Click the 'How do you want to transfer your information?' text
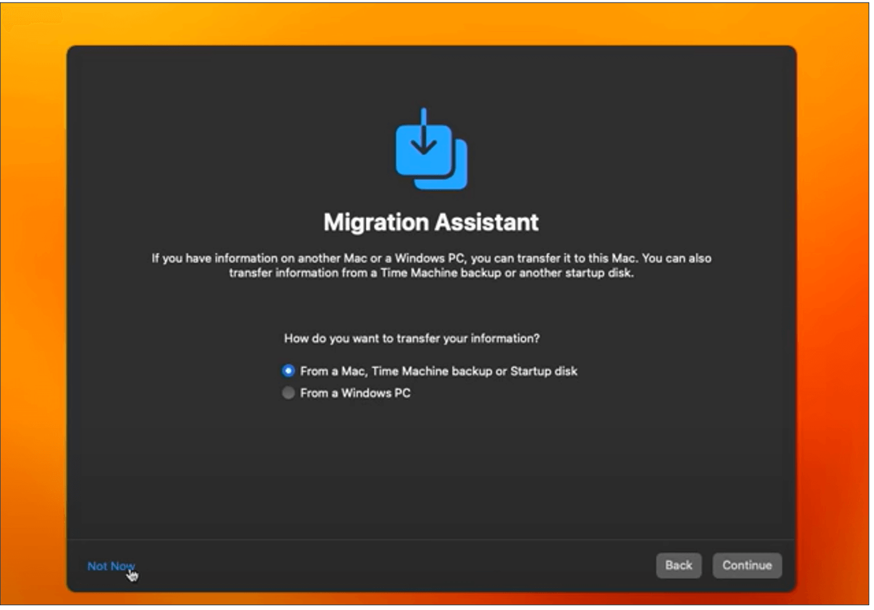Image resolution: width=874 pixels, height=610 pixels. pyautogui.click(x=412, y=338)
